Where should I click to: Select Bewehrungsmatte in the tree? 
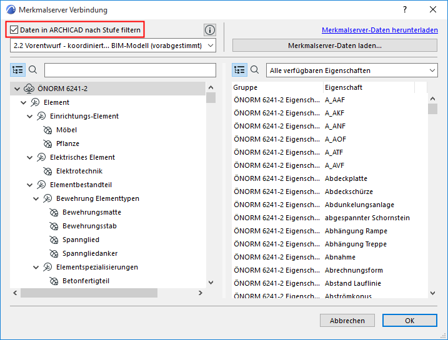[x=92, y=213]
